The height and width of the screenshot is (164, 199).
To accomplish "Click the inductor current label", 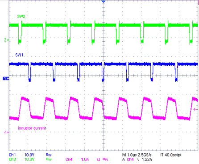I will [x=32, y=128].
